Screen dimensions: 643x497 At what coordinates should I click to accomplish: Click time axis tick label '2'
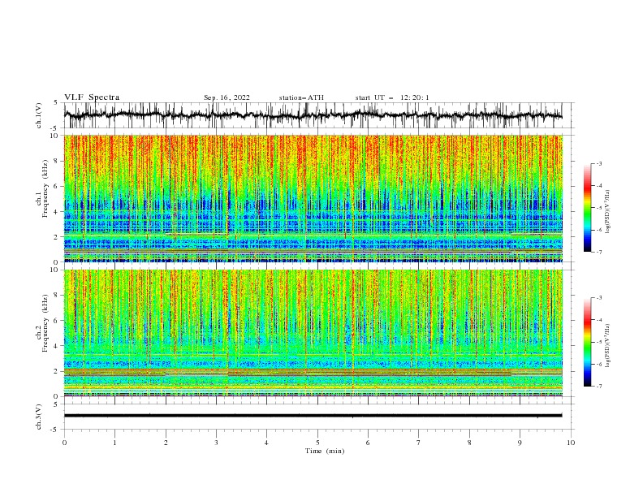(166, 443)
